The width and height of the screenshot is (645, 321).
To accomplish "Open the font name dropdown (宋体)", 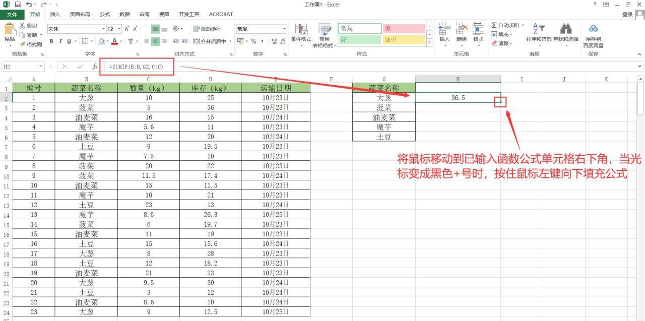I will click(x=103, y=29).
